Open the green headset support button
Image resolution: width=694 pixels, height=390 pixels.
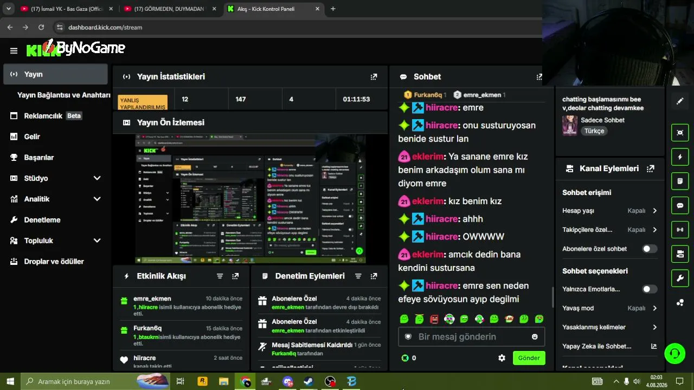coord(675,354)
